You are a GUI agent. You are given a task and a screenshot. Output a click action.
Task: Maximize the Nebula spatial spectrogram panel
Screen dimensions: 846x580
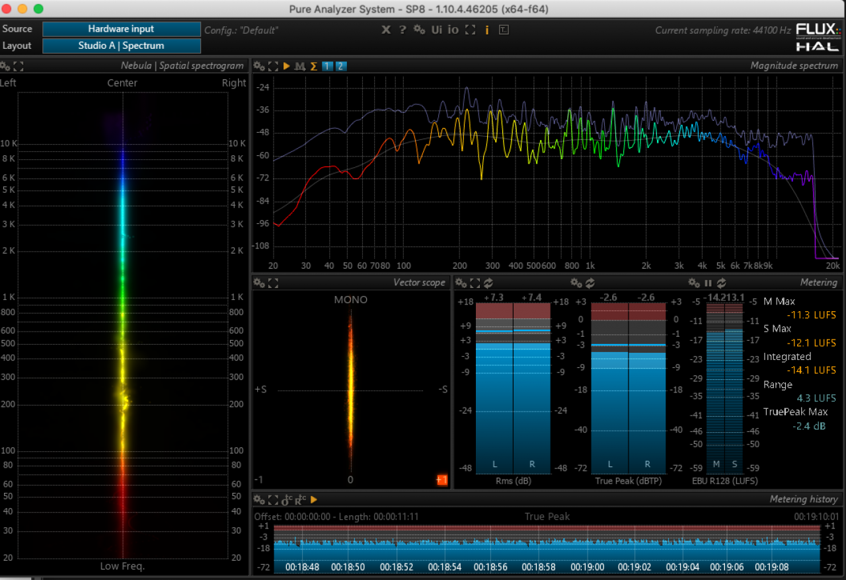(x=19, y=66)
